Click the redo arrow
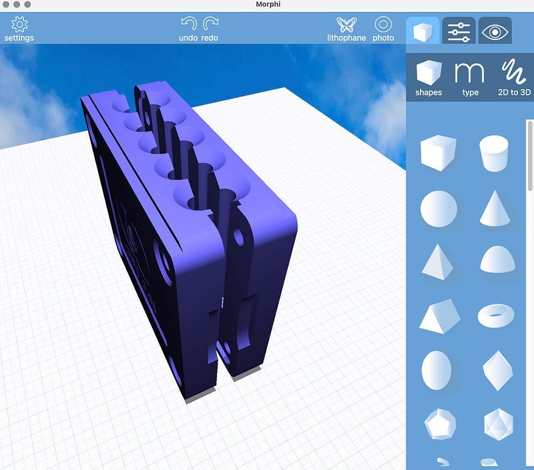This screenshot has height=470, width=534. click(x=210, y=29)
